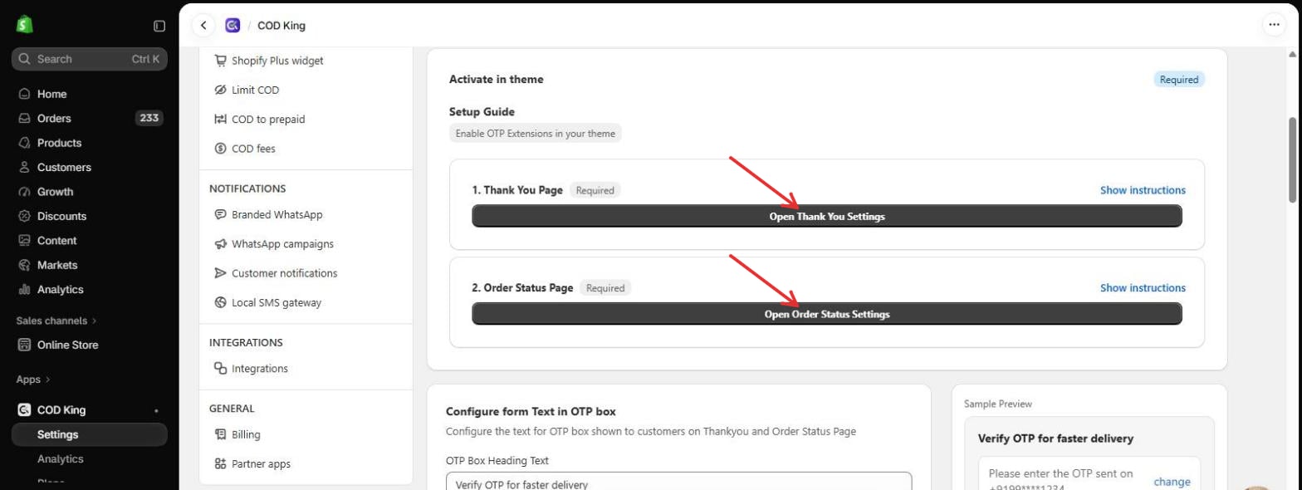
Task: Click the COD King purple header logo
Action: tap(232, 26)
